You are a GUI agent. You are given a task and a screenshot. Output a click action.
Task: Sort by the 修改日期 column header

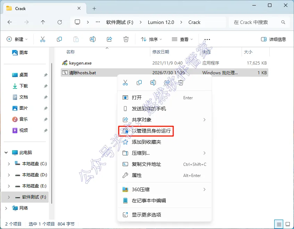(x=161, y=52)
